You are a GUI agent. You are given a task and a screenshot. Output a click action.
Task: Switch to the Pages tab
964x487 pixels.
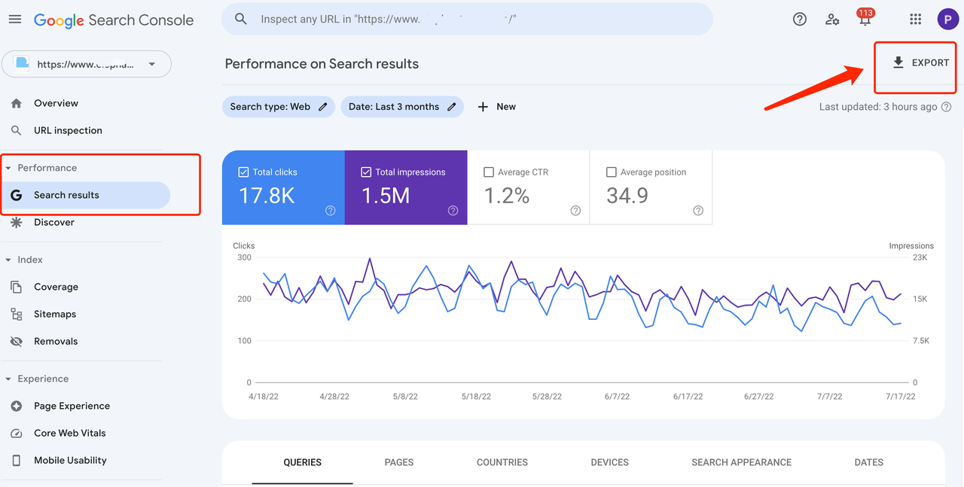399,462
